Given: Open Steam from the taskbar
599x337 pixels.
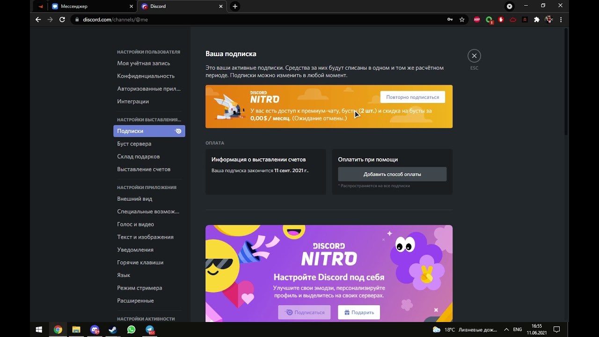Looking at the screenshot, I should point(113,330).
